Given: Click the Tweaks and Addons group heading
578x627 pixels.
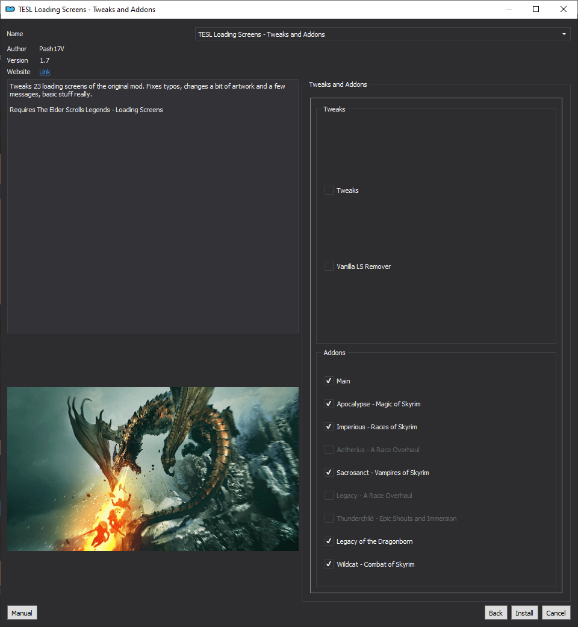Looking at the screenshot, I should point(338,84).
